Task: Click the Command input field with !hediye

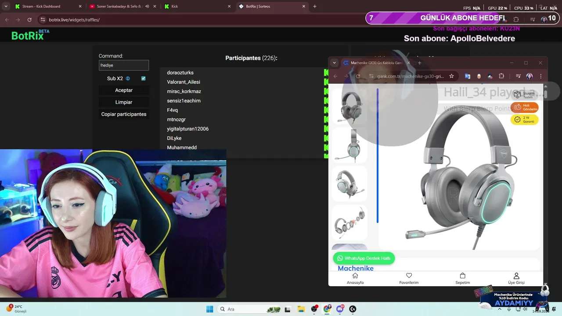Action: (x=124, y=65)
